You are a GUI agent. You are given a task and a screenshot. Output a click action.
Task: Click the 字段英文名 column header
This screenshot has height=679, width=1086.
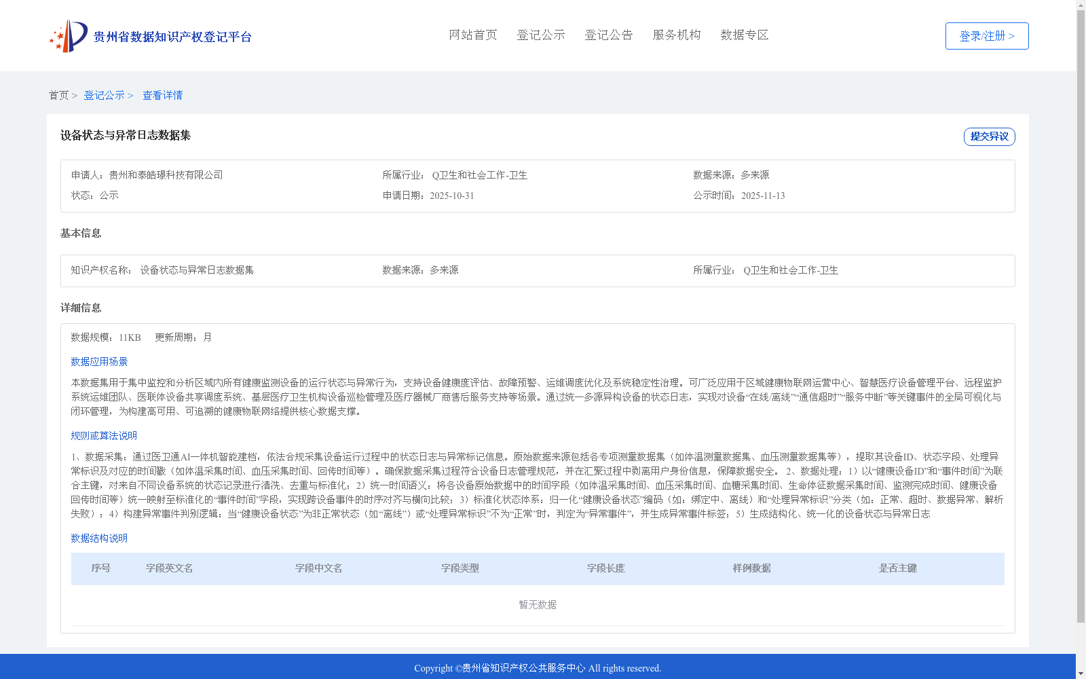[x=170, y=568]
